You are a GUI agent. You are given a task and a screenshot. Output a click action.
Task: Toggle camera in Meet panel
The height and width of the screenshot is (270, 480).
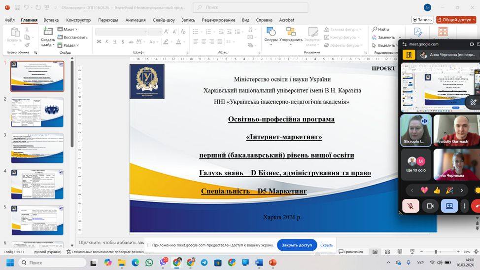[430, 206]
